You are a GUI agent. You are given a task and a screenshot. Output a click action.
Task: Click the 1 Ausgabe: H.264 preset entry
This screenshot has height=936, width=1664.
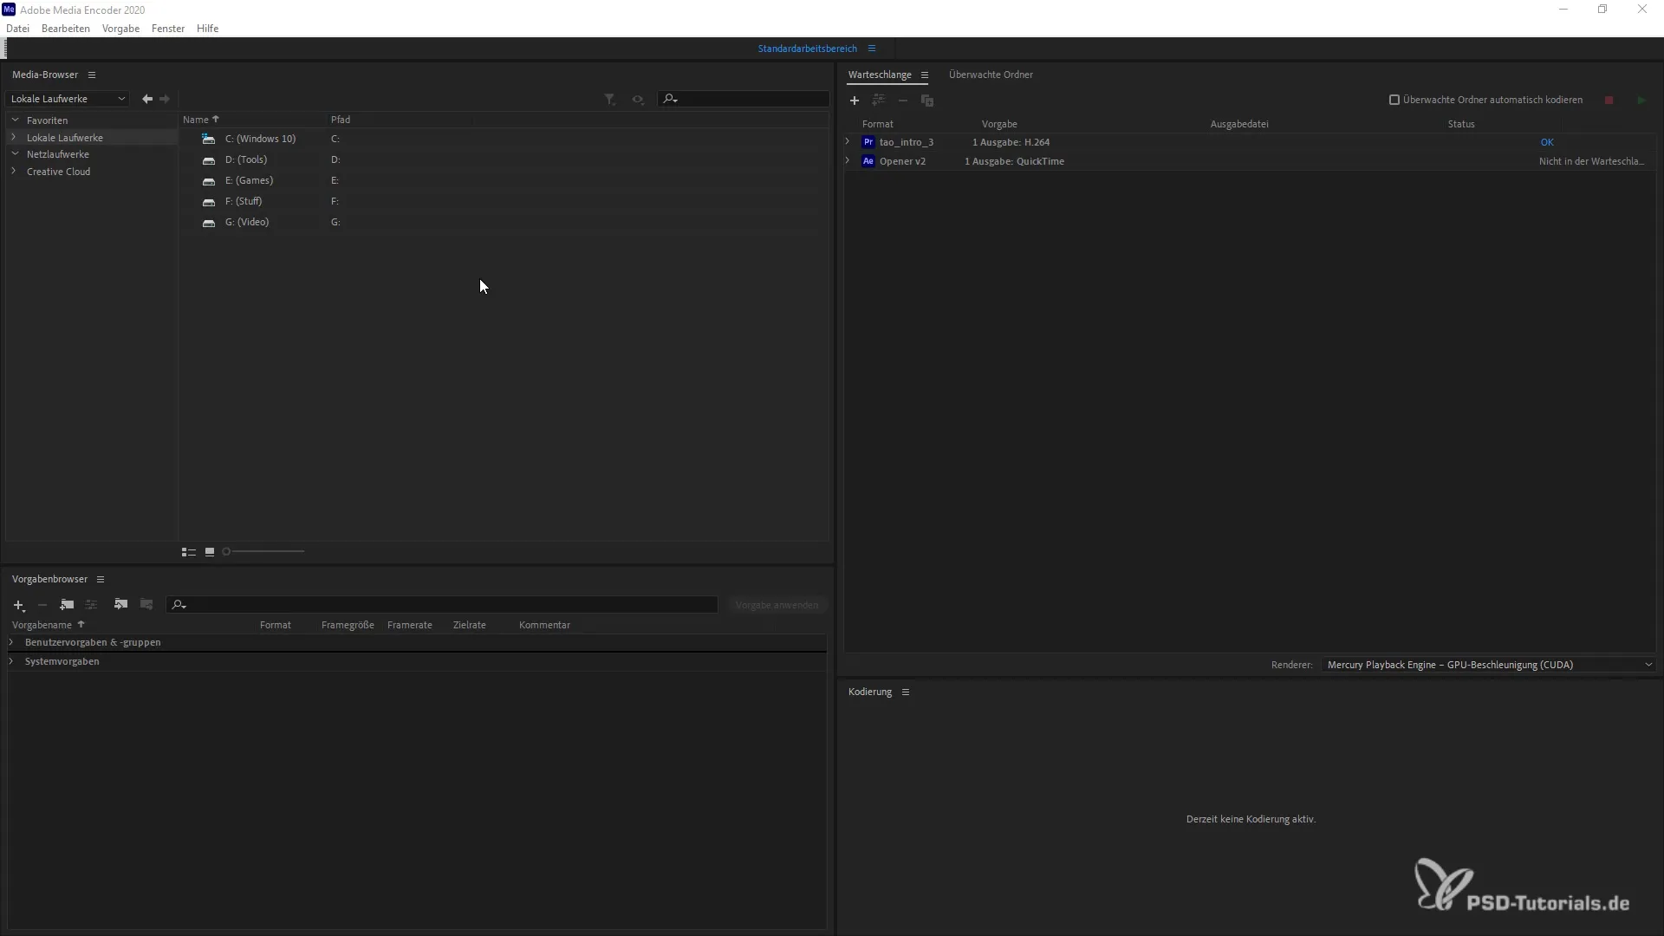click(x=1011, y=142)
